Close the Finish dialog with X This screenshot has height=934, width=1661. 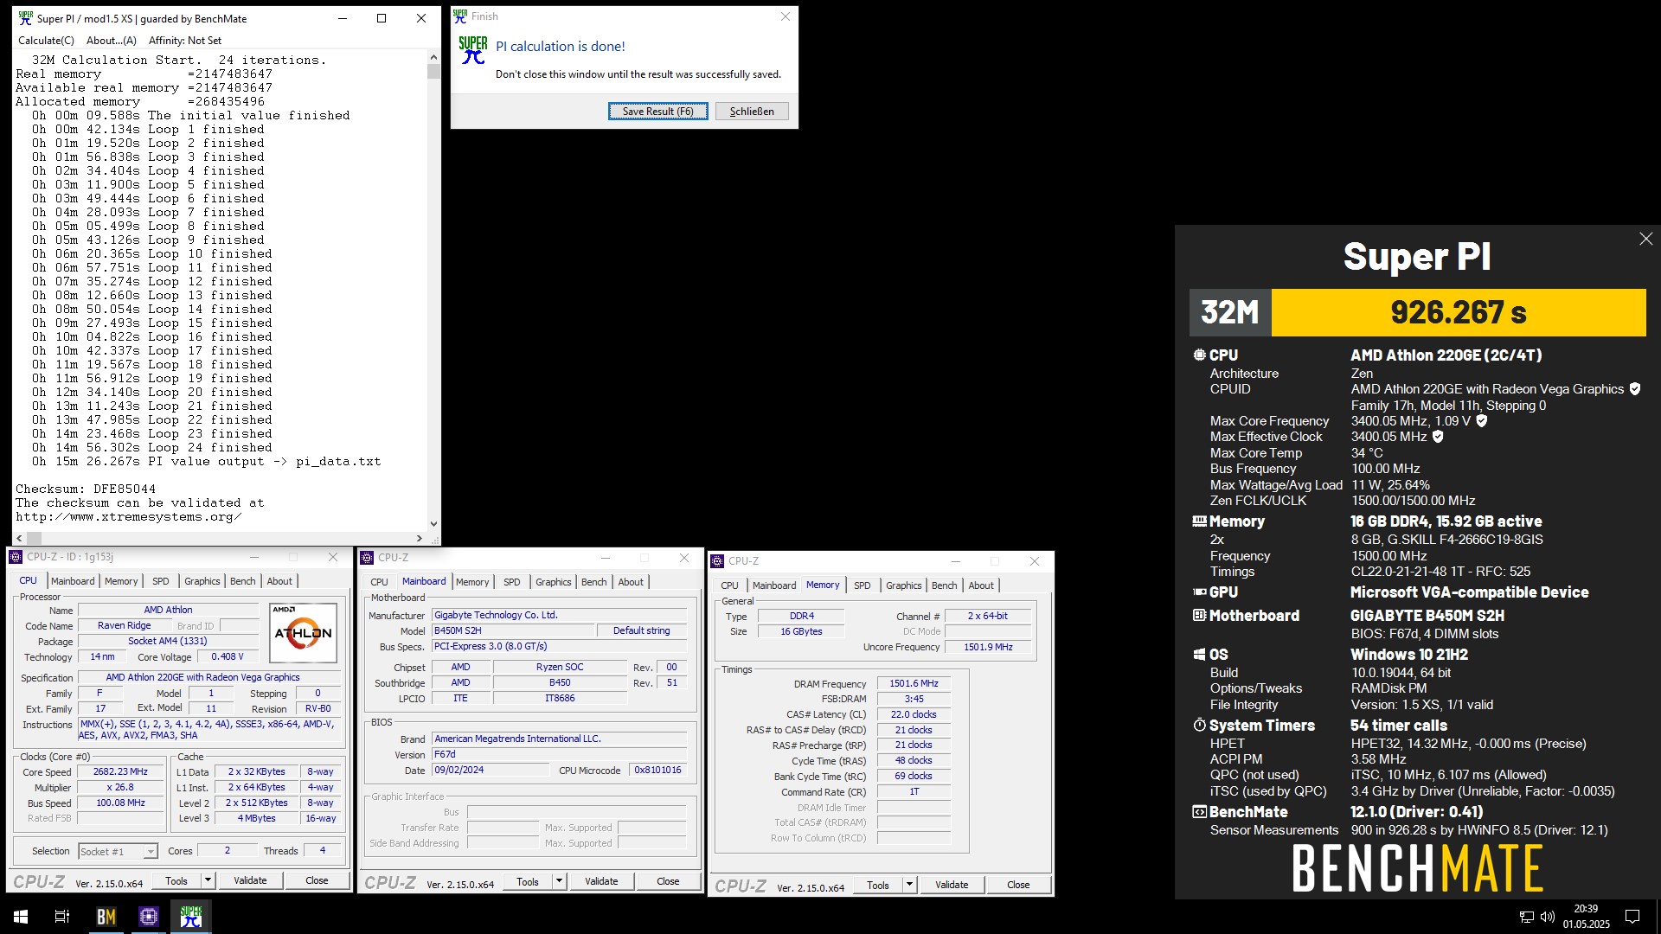[x=785, y=16]
